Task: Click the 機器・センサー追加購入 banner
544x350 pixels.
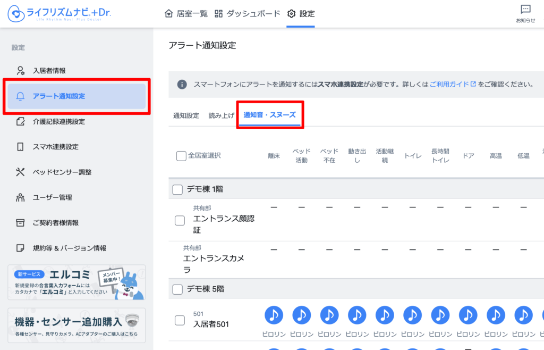Action: [76, 325]
